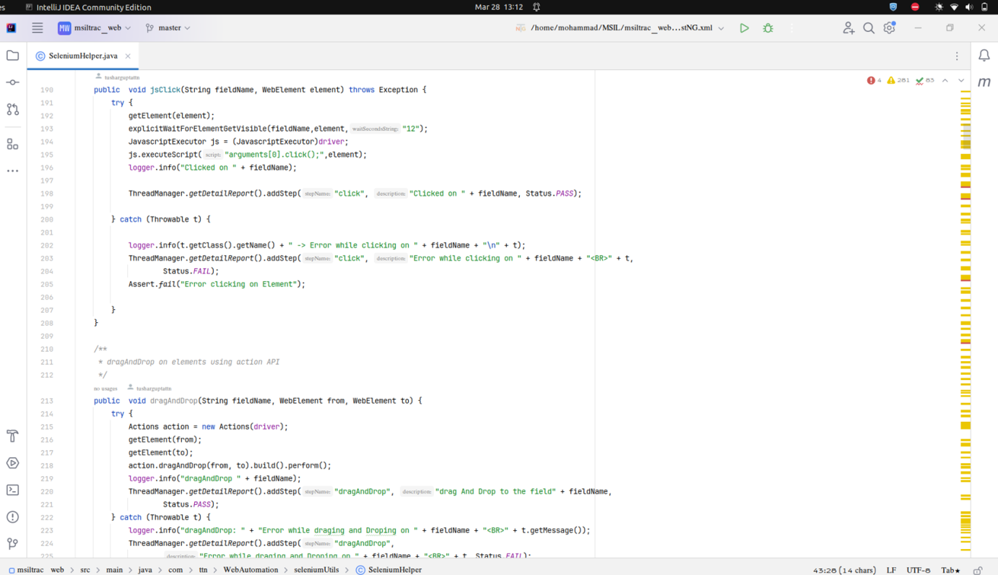This screenshot has width=998, height=575.
Task: Open the Notifications bell panel
Action: (982, 54)
